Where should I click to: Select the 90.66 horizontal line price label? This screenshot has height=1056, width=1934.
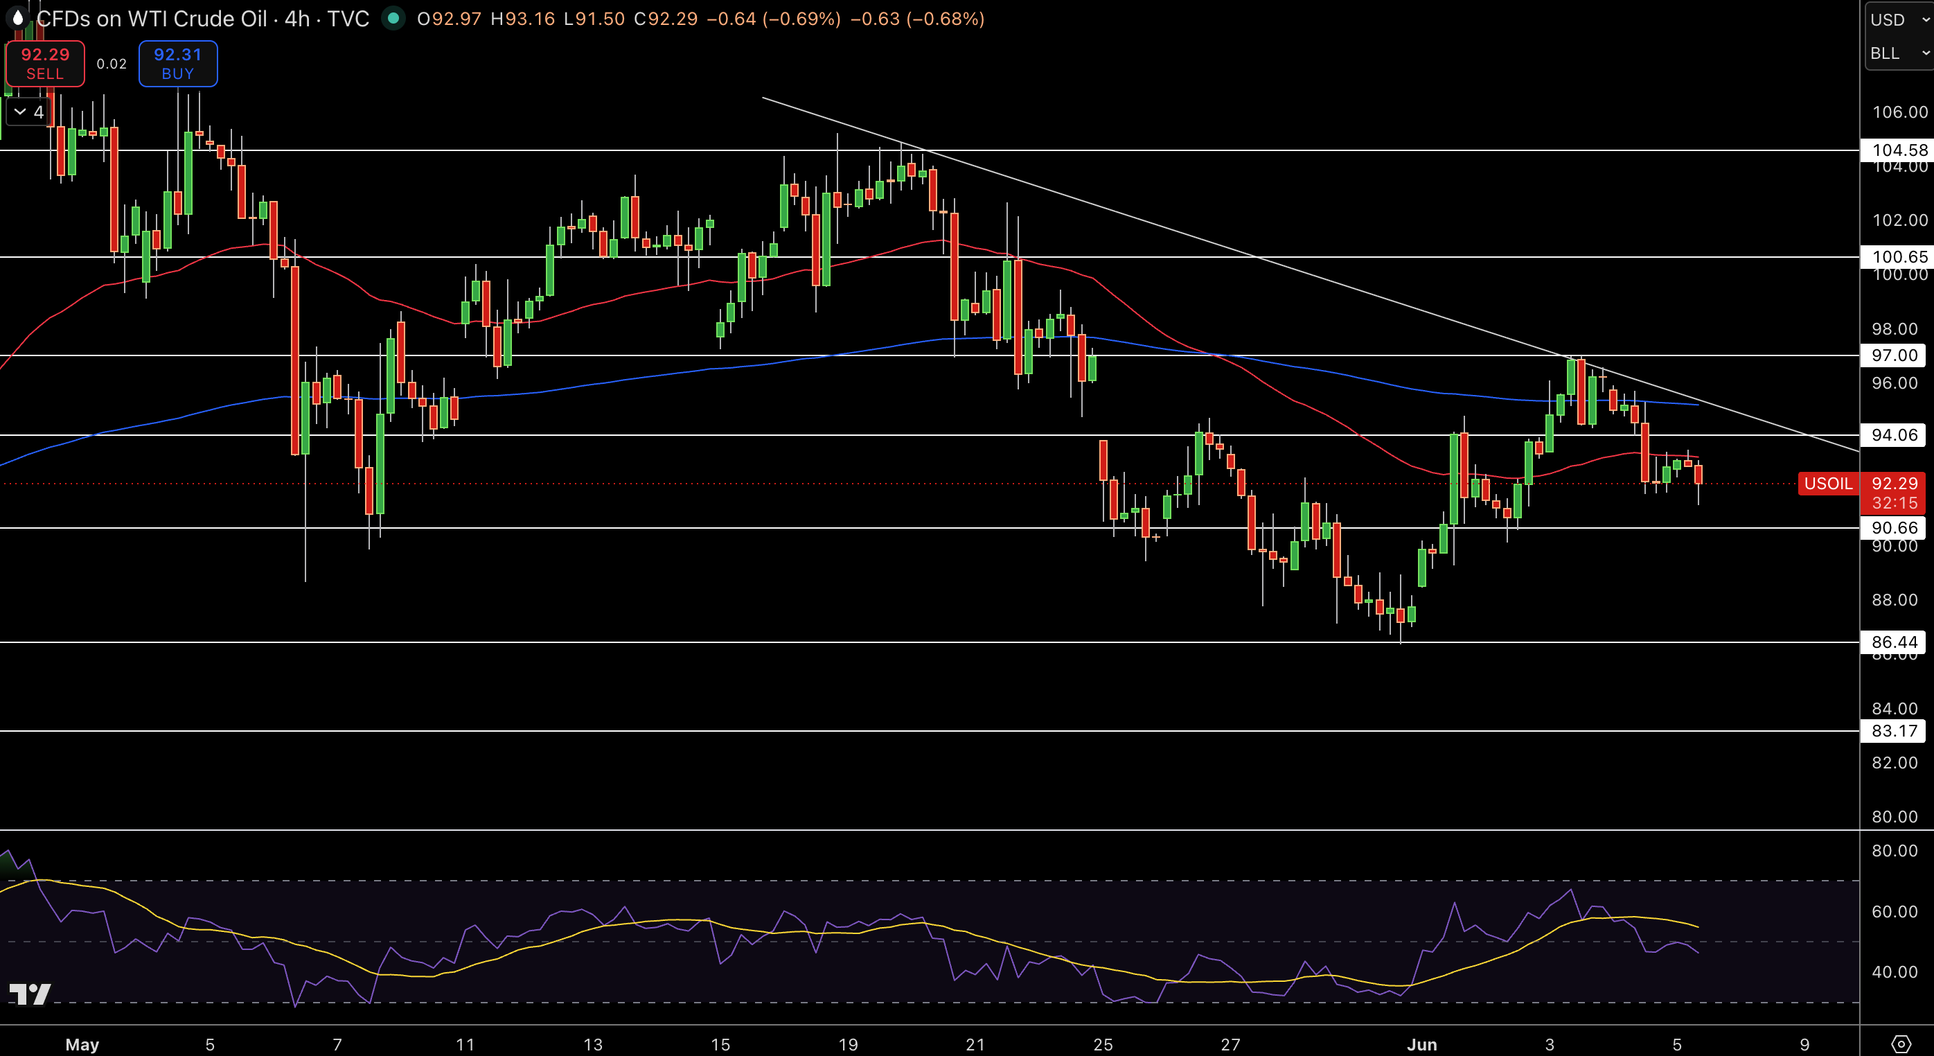coord(1893,528)
